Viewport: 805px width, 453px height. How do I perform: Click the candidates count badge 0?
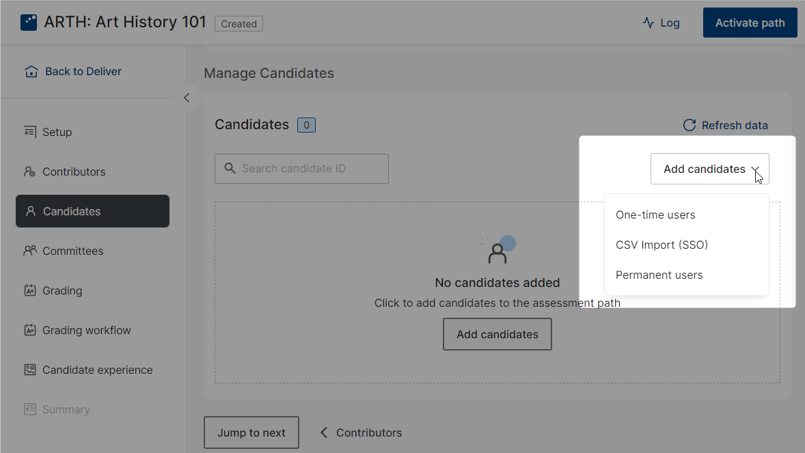tap(307, 125)
